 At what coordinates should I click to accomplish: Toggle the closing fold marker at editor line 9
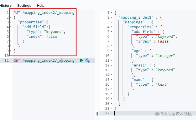11,51
